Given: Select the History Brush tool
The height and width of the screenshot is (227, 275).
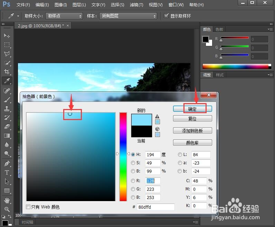Looking at the screenshot, I should (x=7, y=117).
